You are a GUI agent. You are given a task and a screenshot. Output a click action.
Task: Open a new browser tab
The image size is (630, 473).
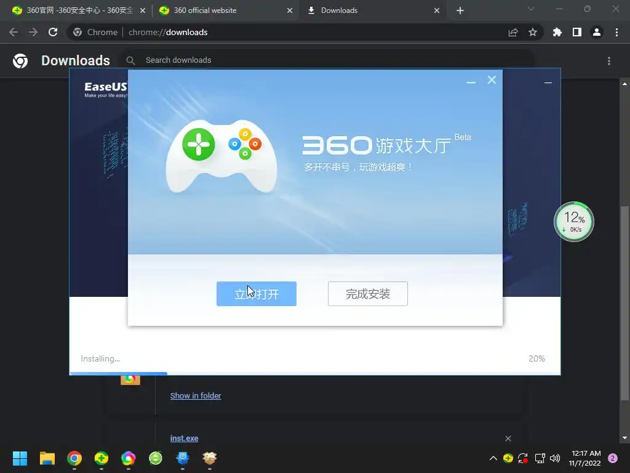[x=460, y=10]
